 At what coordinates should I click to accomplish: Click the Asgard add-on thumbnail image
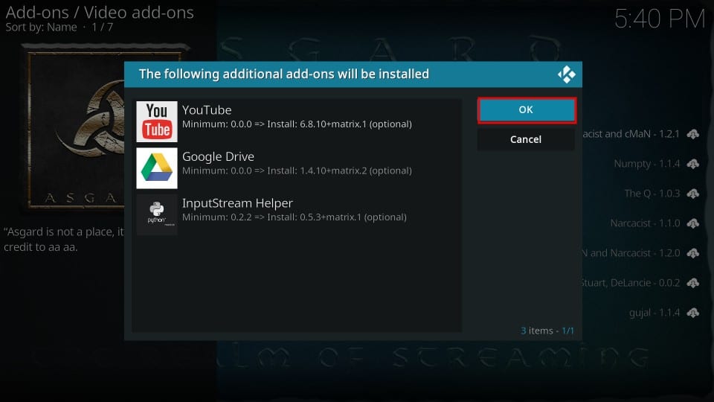coord(100,127)
